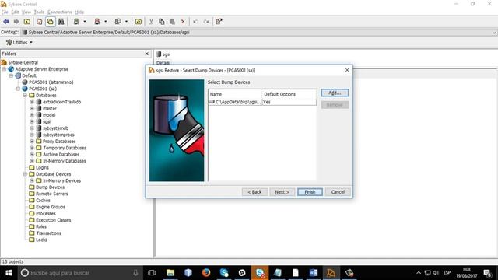Click the connection profiles toolbar icon
The image size is (498, 280).
[117, 22]
